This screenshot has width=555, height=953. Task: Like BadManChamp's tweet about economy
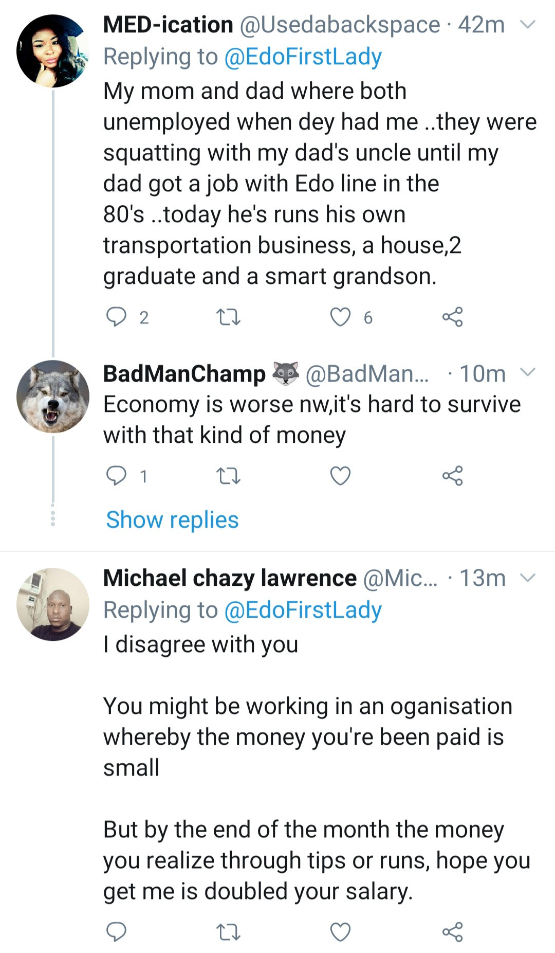tap(340, 476)
